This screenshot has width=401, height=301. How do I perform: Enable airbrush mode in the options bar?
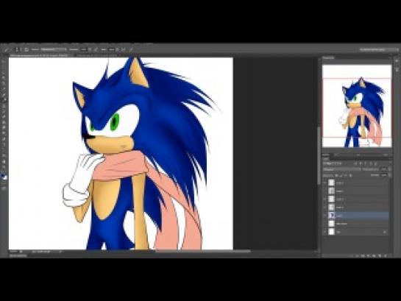pos(123,49)
